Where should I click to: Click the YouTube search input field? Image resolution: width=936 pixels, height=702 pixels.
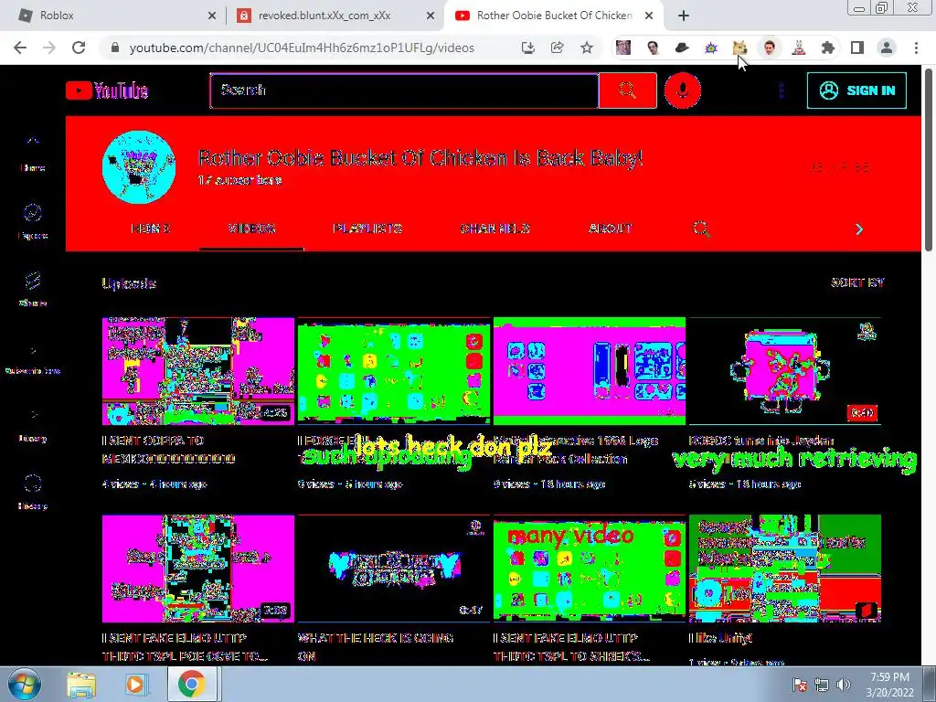coord(404,90)
